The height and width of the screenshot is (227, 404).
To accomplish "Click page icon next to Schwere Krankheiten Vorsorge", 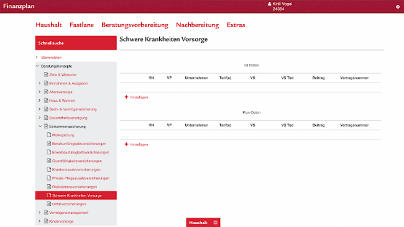I will point(49,195).
